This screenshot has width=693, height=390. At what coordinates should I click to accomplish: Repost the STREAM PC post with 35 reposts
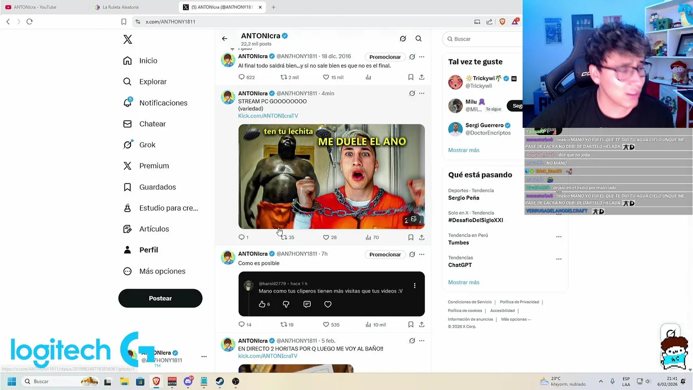[287, 237]
